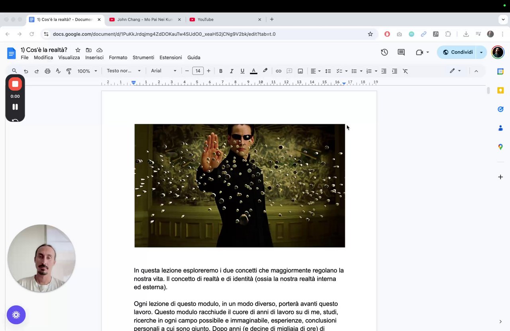Click the browser address bar URL

[164, 34]
